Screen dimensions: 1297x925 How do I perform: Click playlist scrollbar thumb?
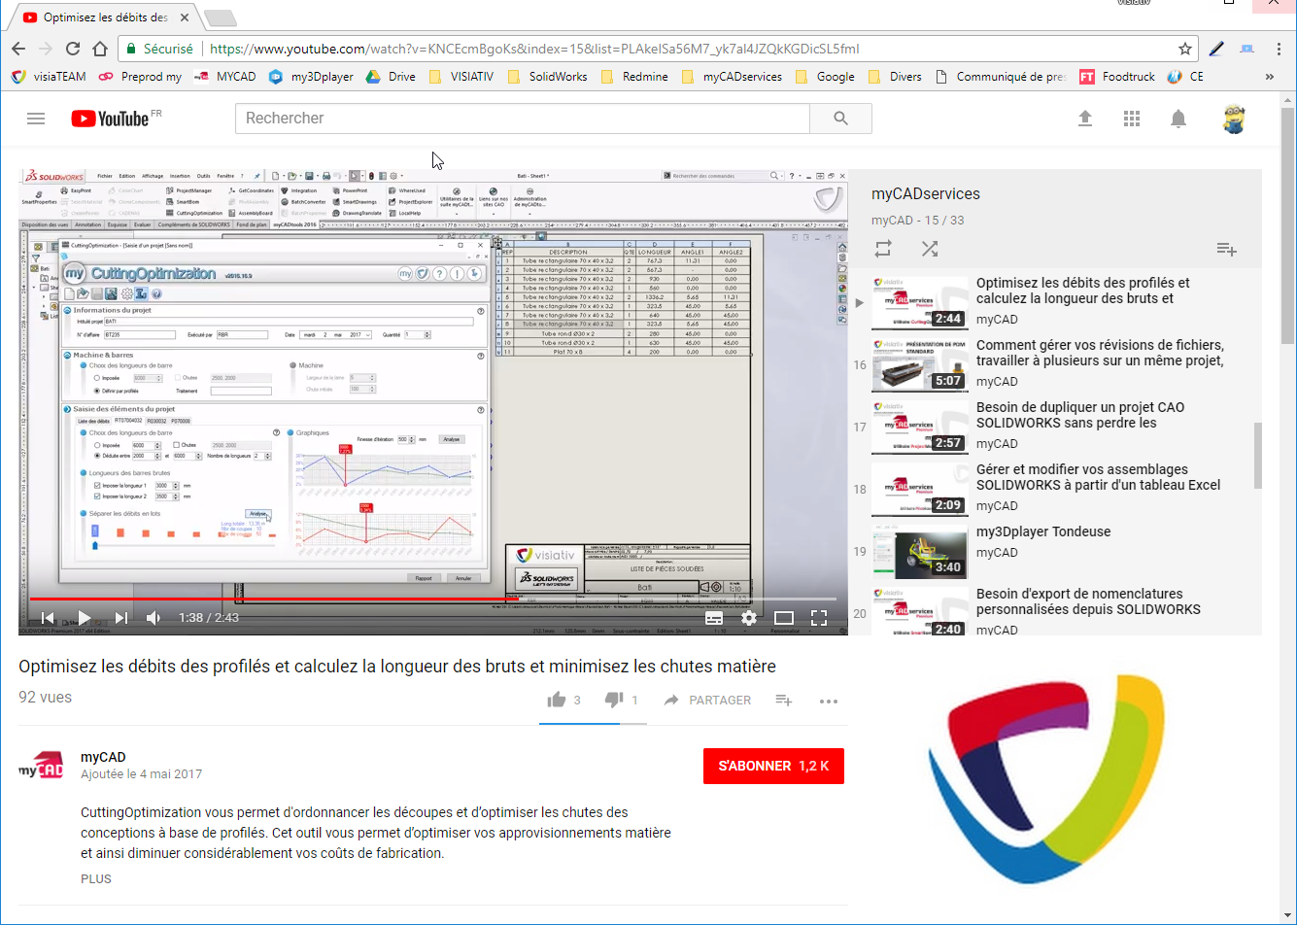(1258, 456)
